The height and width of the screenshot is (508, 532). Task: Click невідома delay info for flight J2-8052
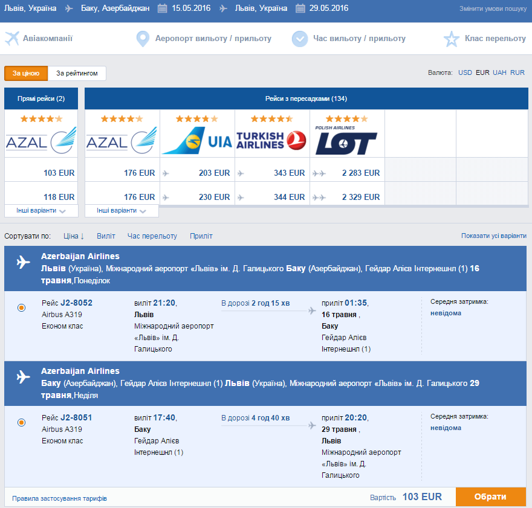pos(446,313)
